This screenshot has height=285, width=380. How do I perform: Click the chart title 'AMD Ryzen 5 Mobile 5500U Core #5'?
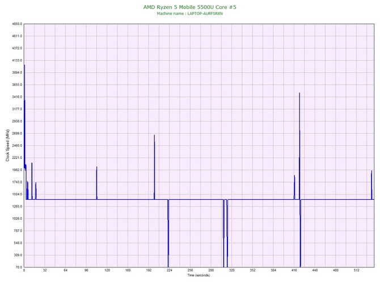[x=190, y=7]
